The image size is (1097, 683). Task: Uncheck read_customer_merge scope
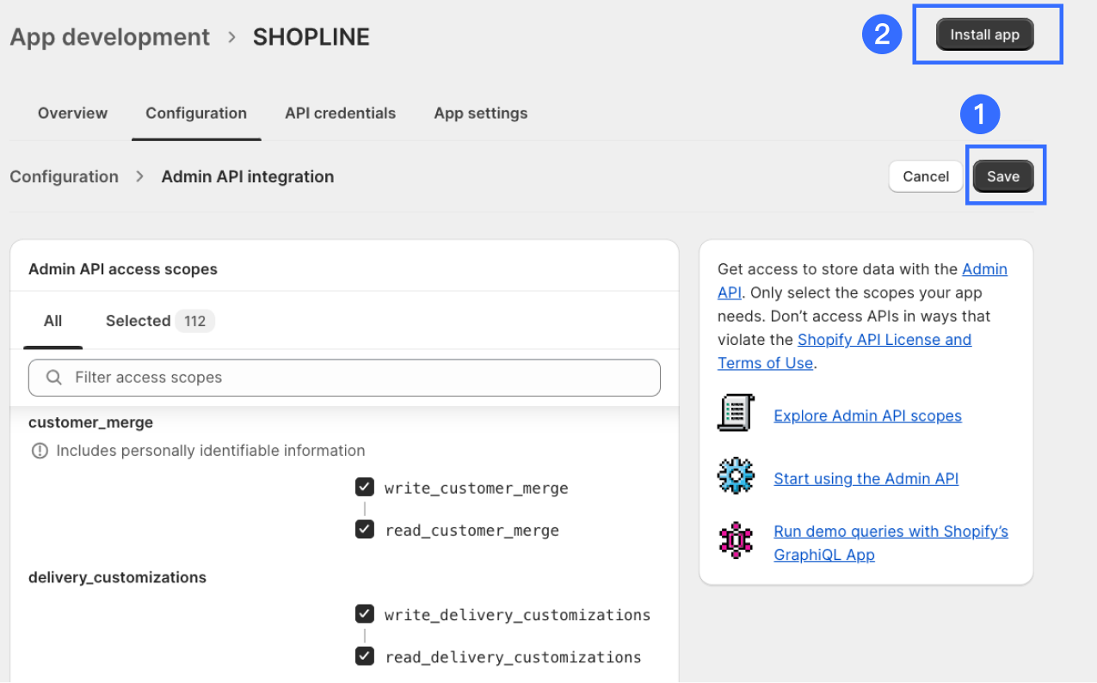(365, 529)
